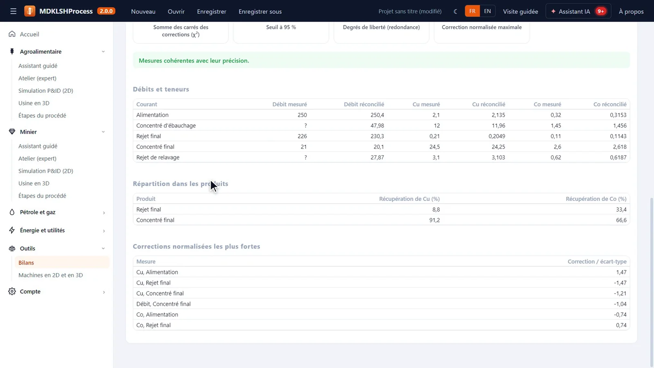Click the Récupération de Cu (%) header
This screenshot has width=654, height=368.
click(x=409, y=199)
